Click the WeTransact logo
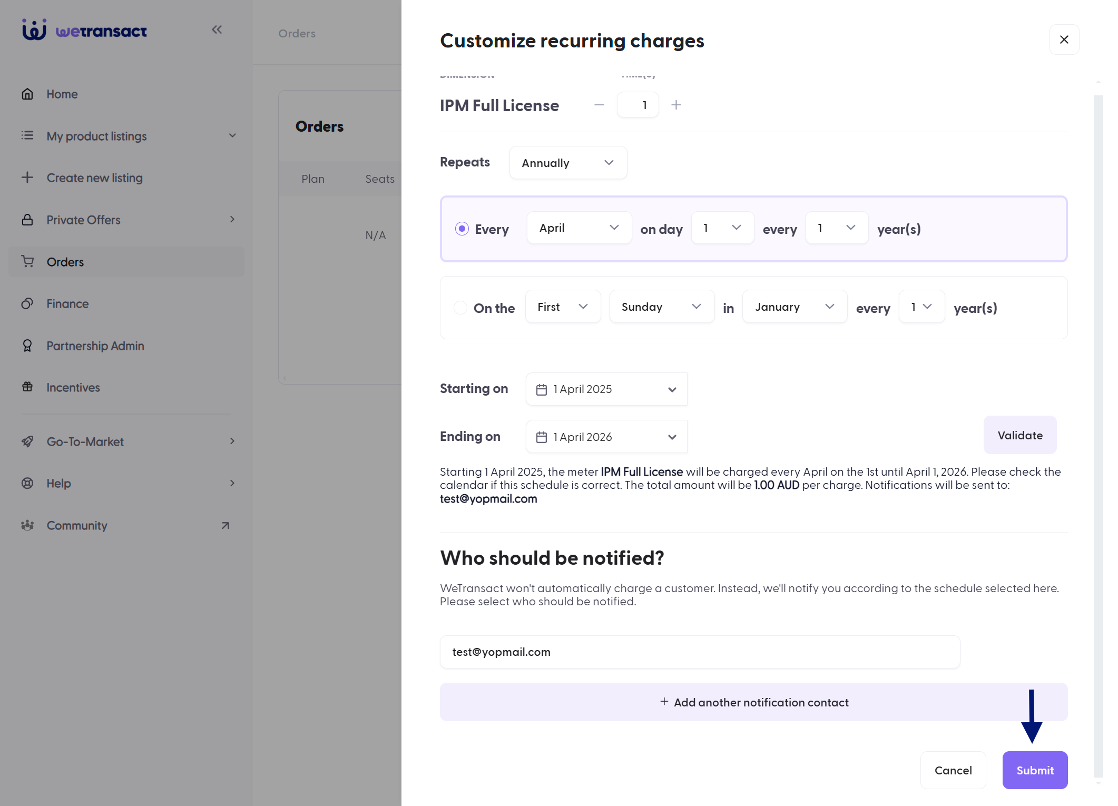The height and width of the screenshot is (806, 1118). (x=84, y=30)
